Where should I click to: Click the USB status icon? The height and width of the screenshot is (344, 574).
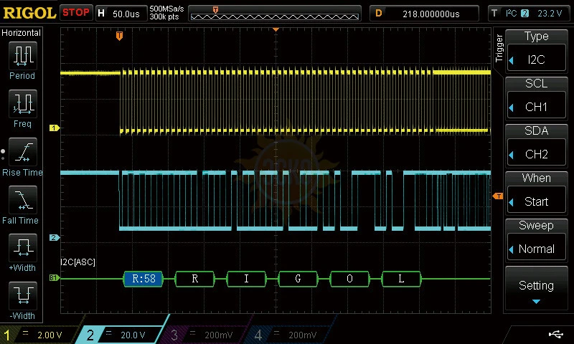coord(555,334)
